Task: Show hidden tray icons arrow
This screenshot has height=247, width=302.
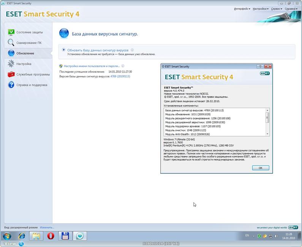Action: click(x=254, y=236)
